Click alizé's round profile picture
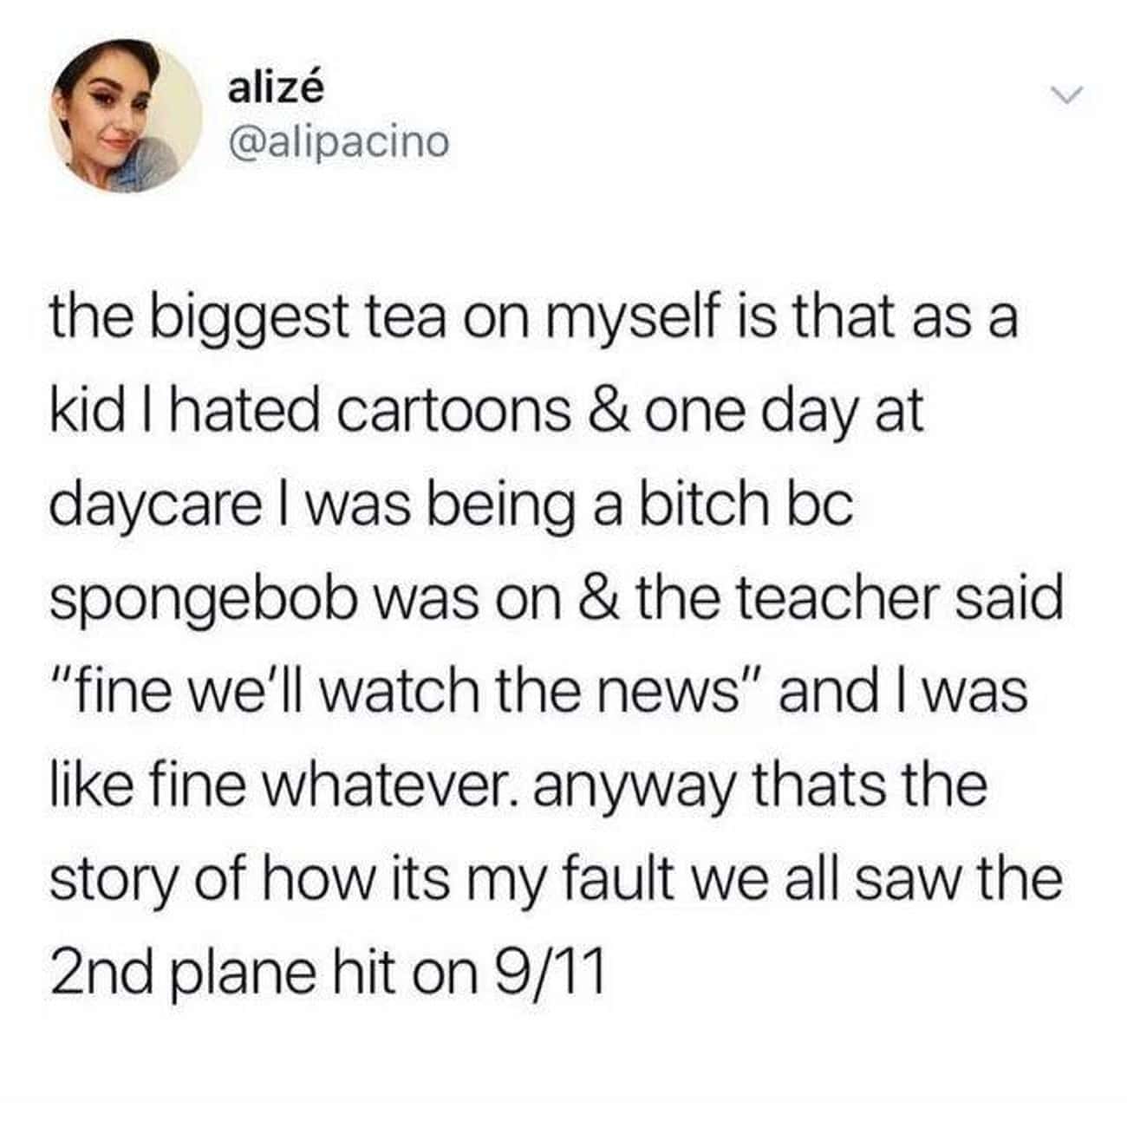The height and width of the screenshot is (1127, 1127). [127, 115]
